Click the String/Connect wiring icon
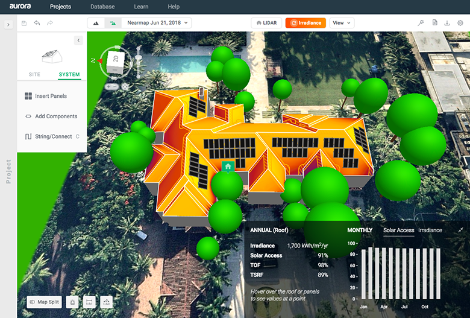 pyautogui.click(x=28, y=136)
